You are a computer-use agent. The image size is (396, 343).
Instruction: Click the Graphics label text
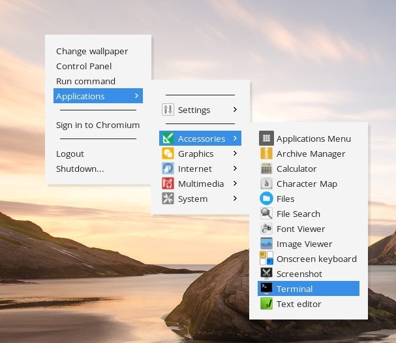point(196,154)
